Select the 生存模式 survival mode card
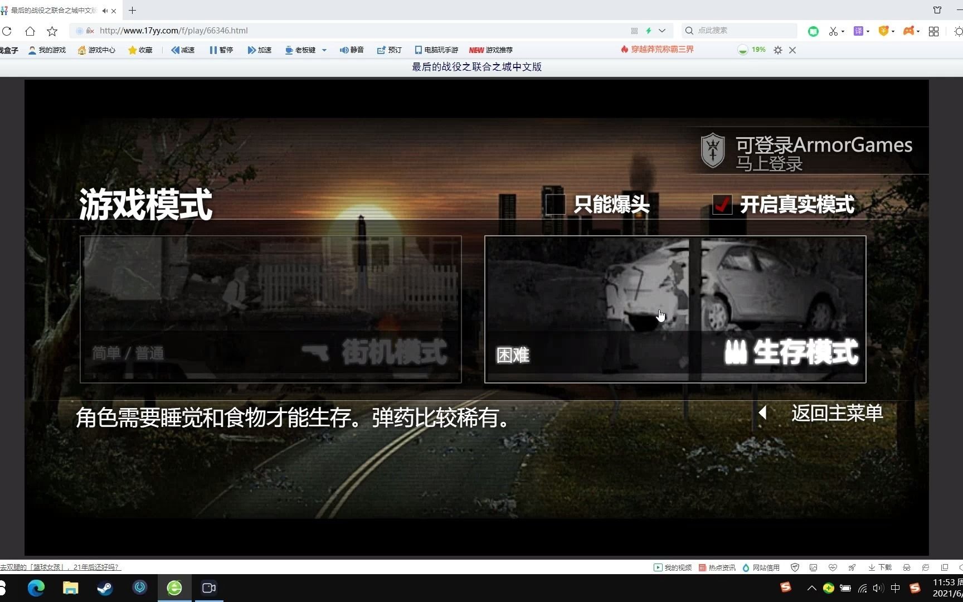The image size is (963, 602). 675,309
